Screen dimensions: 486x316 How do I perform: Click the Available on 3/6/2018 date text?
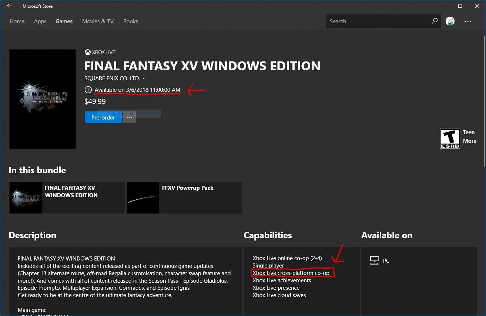tap(138, 90)
